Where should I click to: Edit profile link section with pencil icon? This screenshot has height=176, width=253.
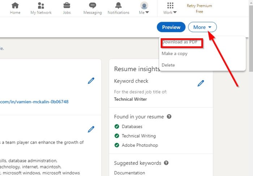pos(91,81)
